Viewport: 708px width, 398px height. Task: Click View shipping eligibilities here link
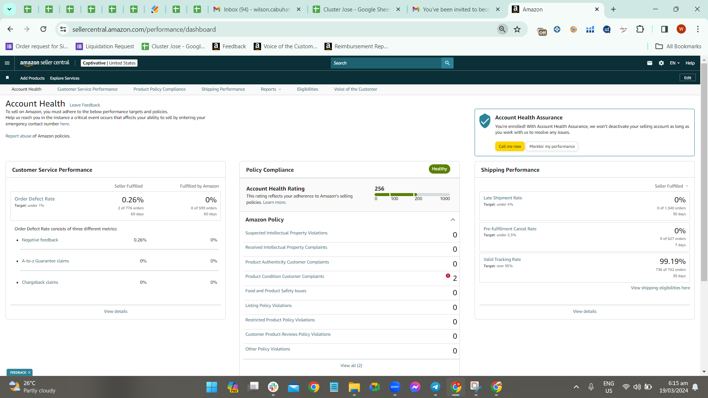(x=660, y=288)
